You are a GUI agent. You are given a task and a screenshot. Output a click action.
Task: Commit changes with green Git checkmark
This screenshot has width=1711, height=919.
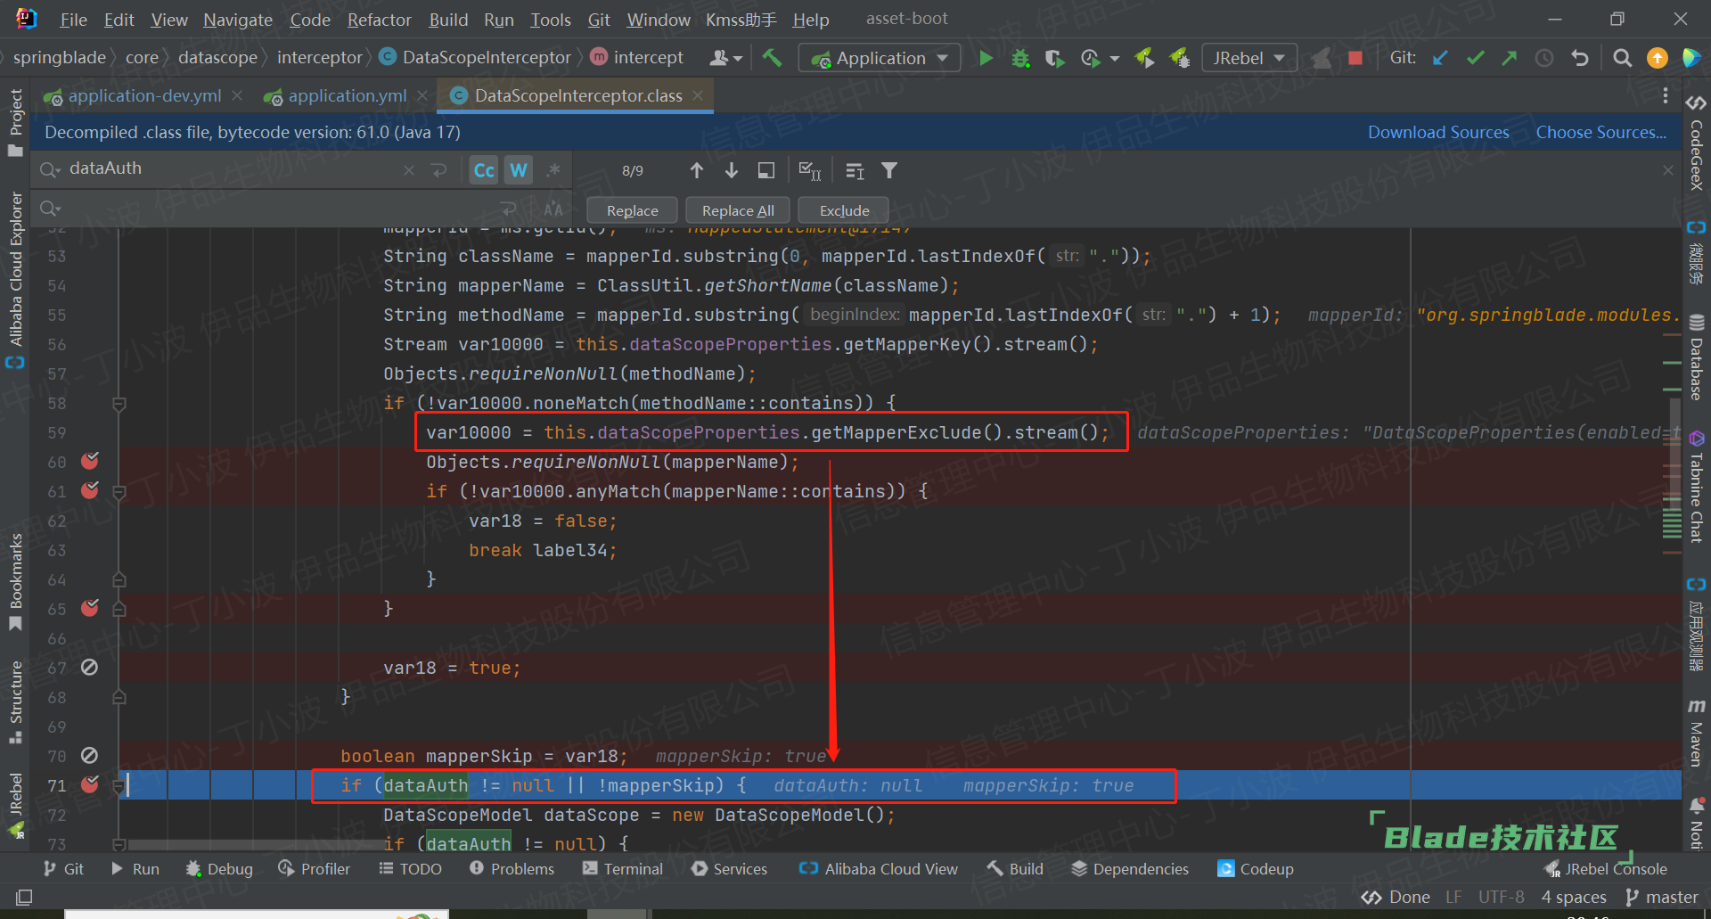(x=1475, y=58)
